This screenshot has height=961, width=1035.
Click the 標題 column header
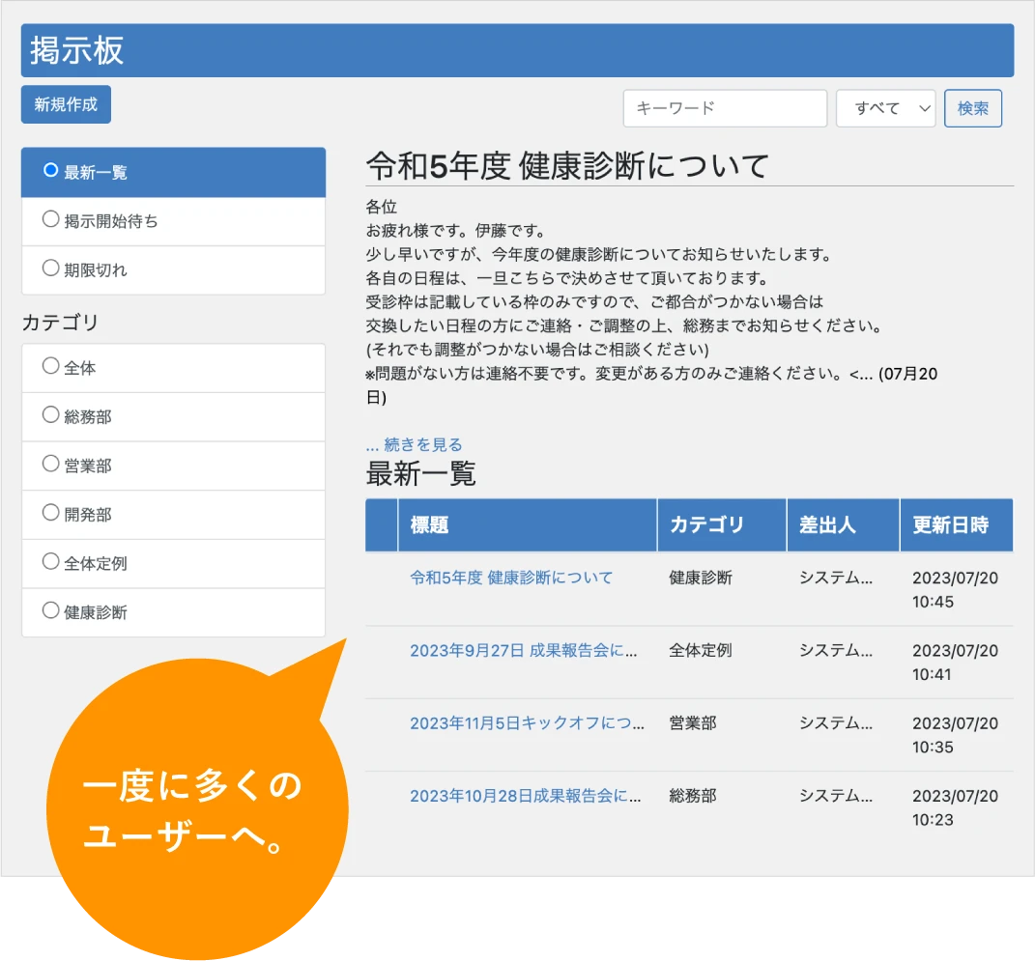coord(430,525)
